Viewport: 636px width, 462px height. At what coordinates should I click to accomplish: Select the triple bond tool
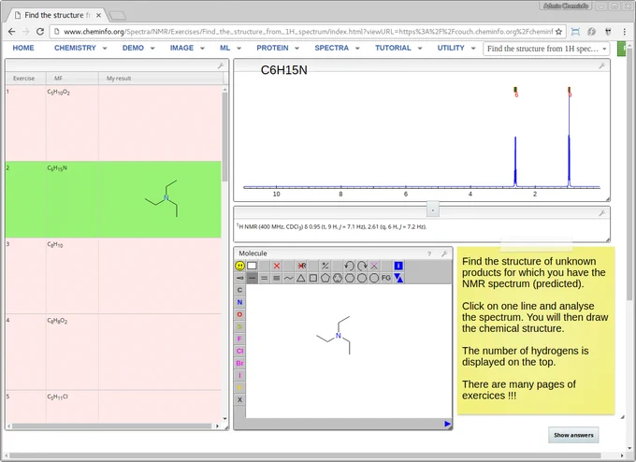pos(277,279)
